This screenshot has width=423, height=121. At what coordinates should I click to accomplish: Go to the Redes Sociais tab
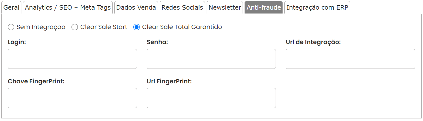coord(182,7)
